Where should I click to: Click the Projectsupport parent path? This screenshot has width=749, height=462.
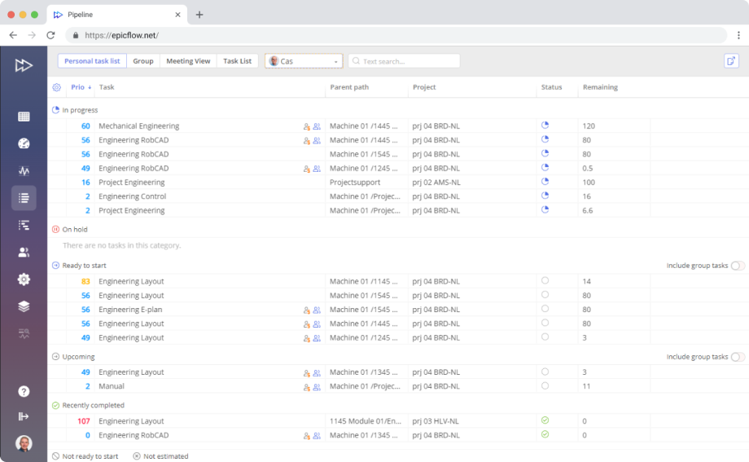[x=355, y=183]
